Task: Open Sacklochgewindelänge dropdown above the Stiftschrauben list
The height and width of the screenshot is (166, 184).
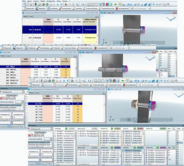Action: 22,102
